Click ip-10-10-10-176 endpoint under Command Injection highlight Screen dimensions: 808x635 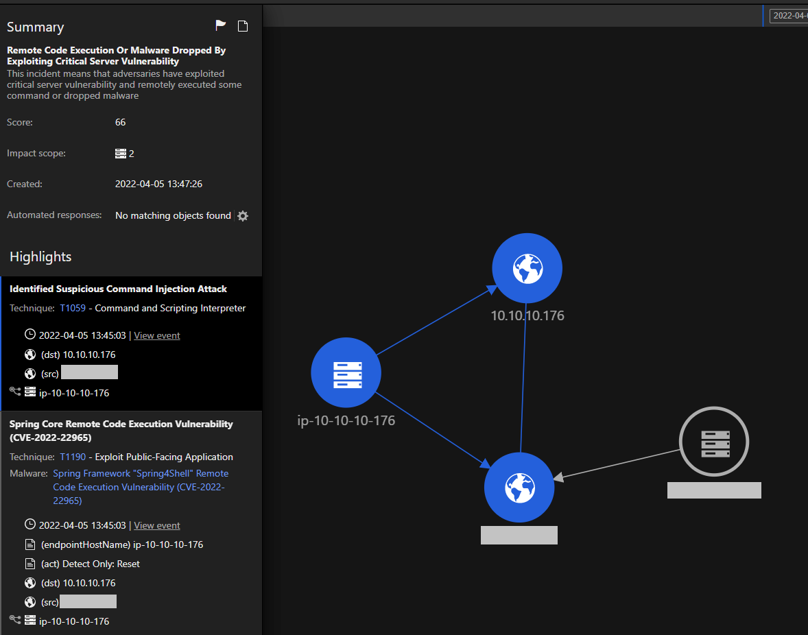pyautogui.click(x=74, y=394)
